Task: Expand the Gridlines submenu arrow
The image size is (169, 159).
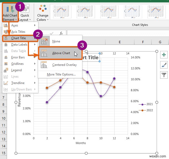Action: click(35, 64)
